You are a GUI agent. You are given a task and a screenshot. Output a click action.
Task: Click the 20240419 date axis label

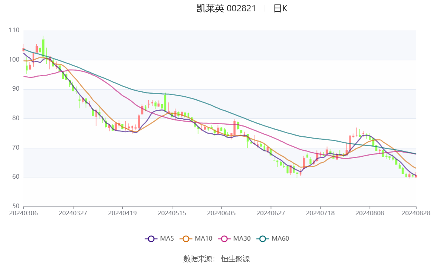coord(122,213)
